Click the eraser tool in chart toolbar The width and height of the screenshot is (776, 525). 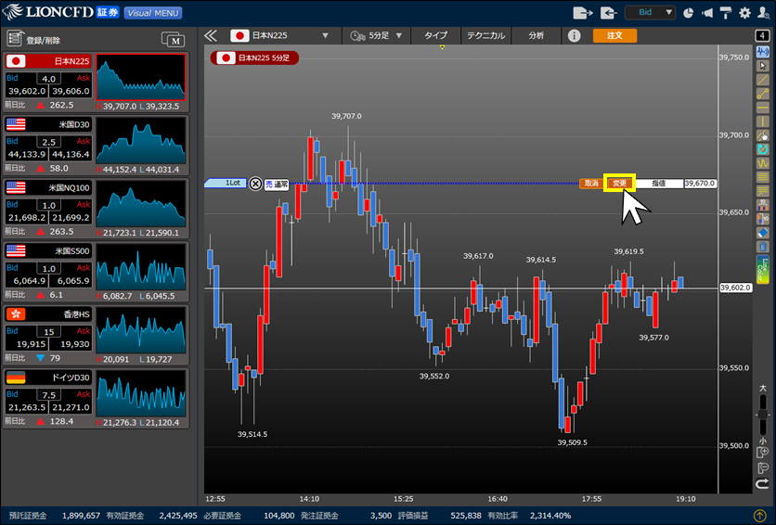[x=762, y=232]
